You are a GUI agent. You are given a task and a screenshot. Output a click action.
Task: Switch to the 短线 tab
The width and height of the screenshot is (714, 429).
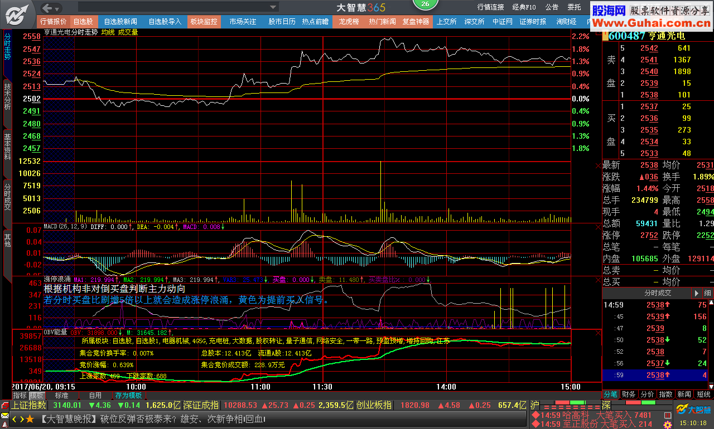[x=703, y=394]
